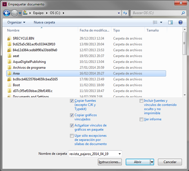The height and width of the screenshot is (171, 189).
Task: Go back with the blue arrow button
Action: 7,13
